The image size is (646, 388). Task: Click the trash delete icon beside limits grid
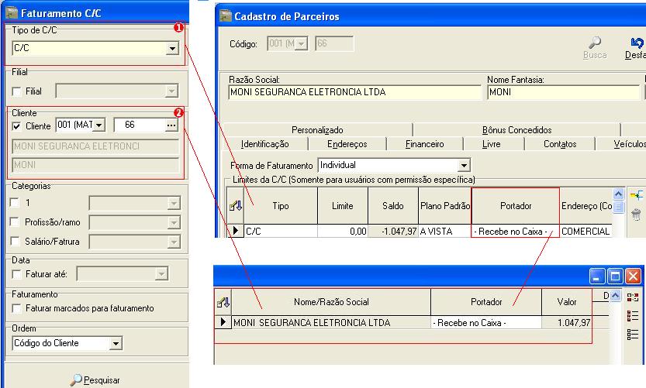(x=637, y=215)
